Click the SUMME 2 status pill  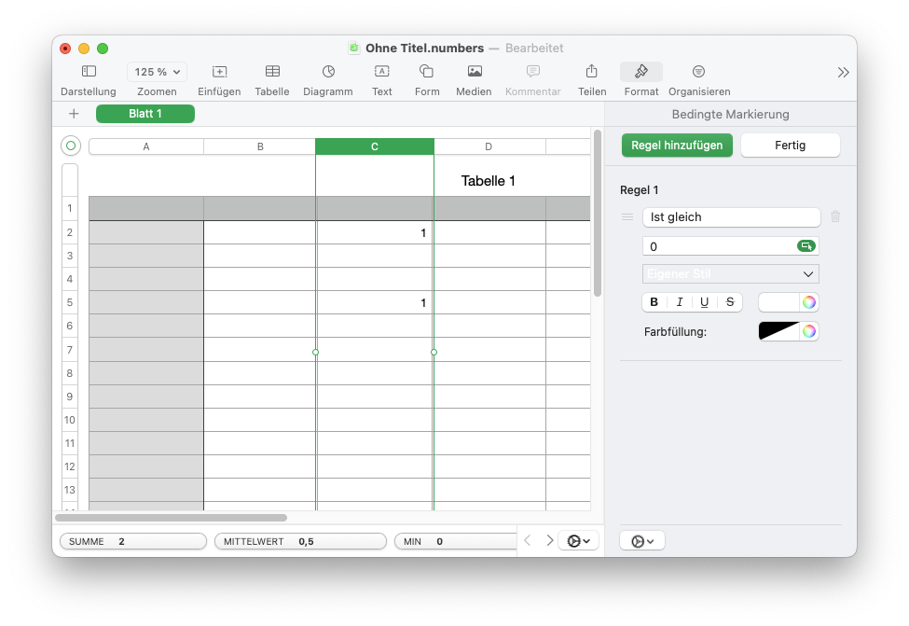(132, 541)
